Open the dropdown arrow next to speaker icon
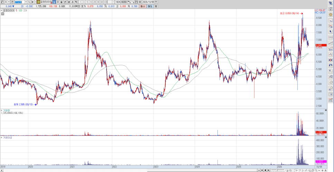Screen dimensions: 334x172 coord(35,2)
